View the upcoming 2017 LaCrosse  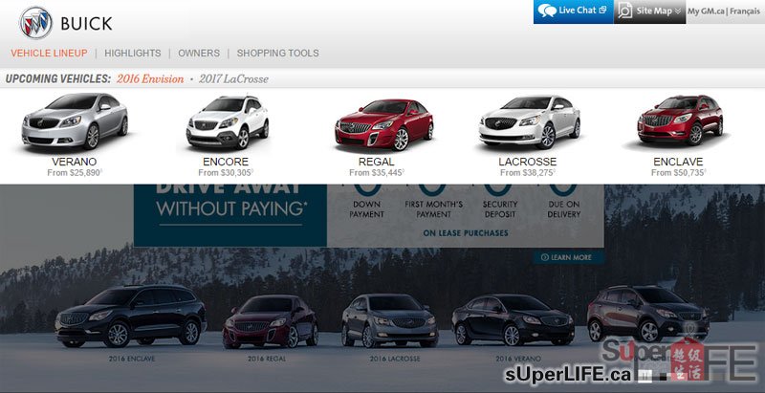click(233, 79)
